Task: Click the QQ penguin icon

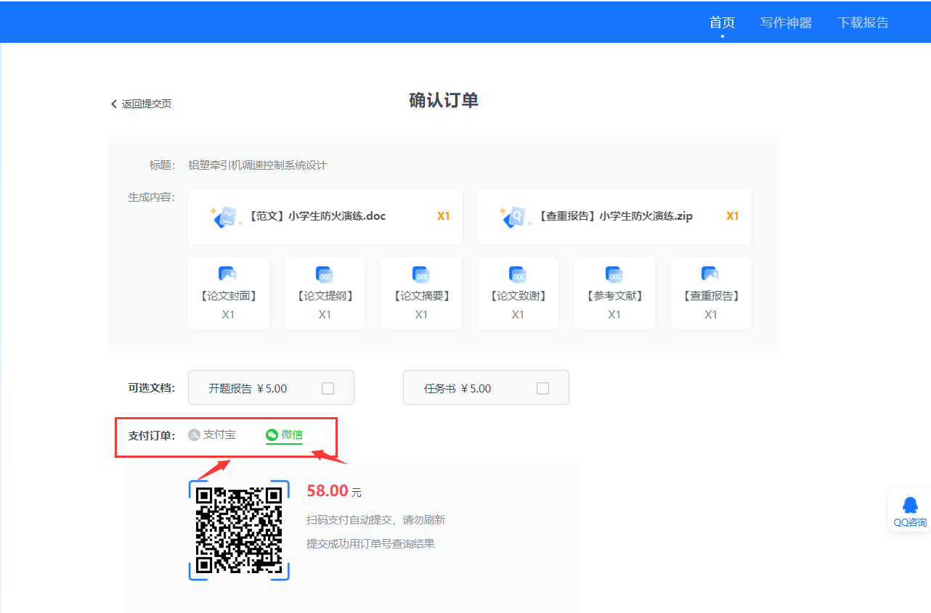Action: tap(910, 504)
